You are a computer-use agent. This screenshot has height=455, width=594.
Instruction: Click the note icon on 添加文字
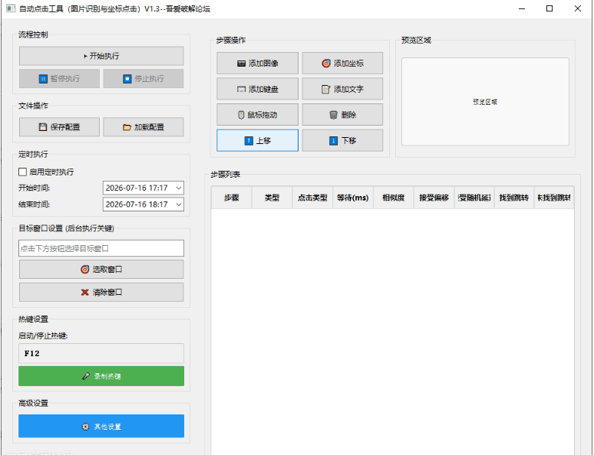point(326,90)
